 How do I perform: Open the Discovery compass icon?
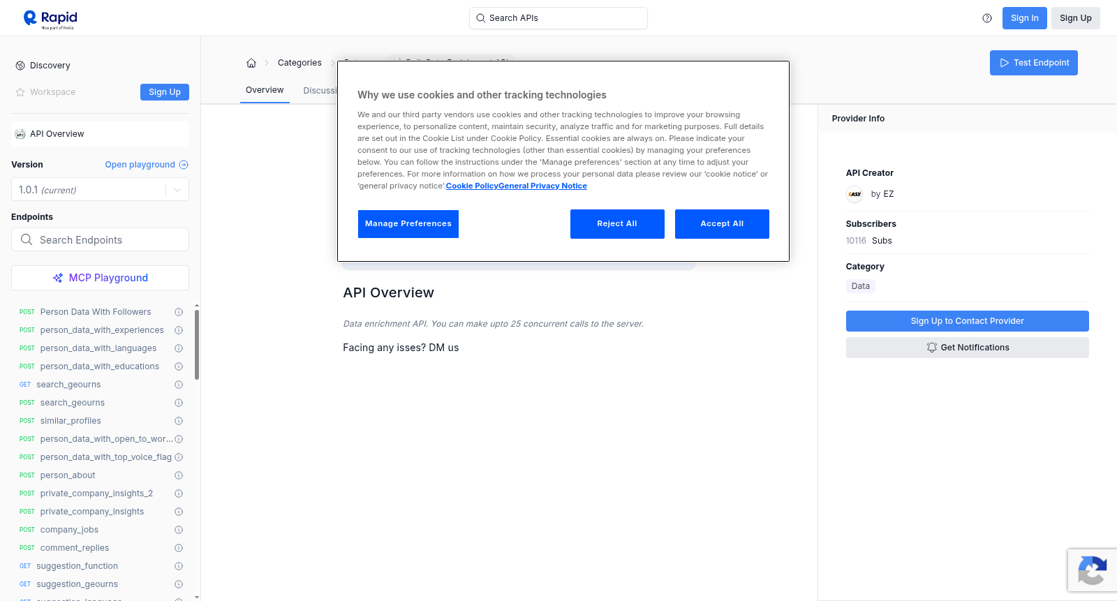tap(20, 66)
